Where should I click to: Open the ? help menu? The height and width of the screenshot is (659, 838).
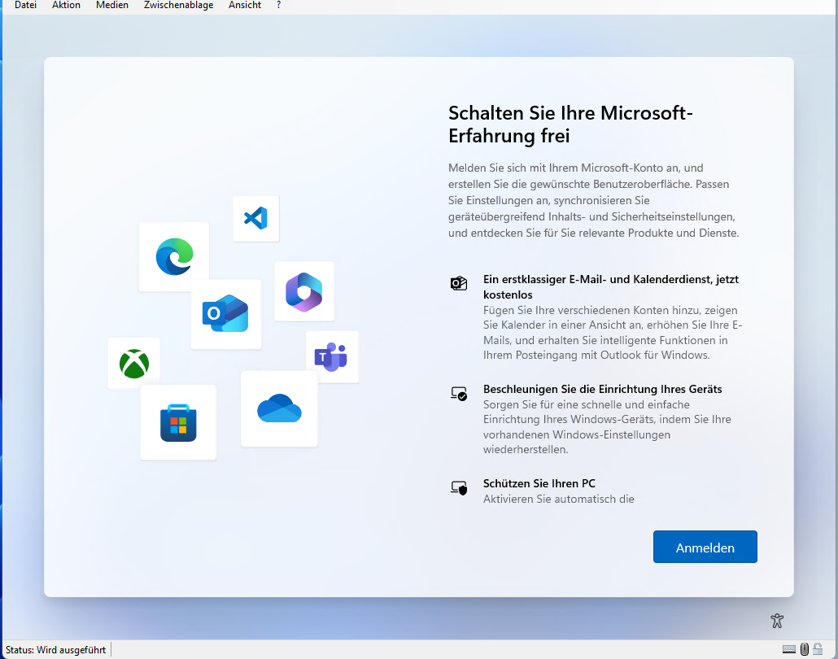point(278,6)
